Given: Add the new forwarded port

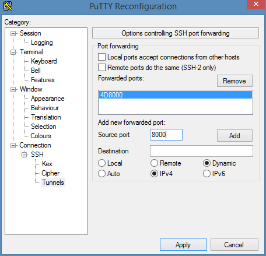Looking at the screenshot, I should tap(235, 135).
